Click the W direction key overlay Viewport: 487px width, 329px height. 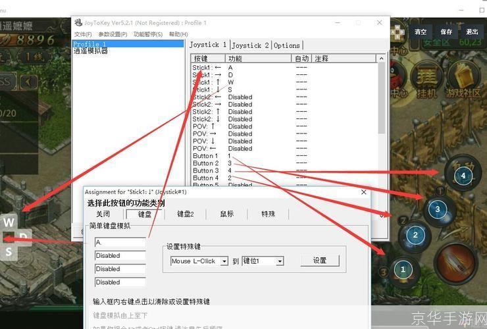9,222
